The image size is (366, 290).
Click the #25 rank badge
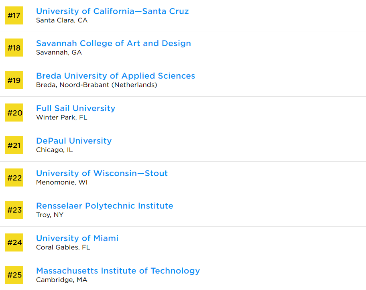[x=14, y=275]
